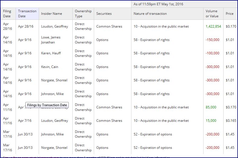The height and width of the screenshot is (158, 238).
Task: Click insider name Karen, Hauff
Action: (51, 53)
